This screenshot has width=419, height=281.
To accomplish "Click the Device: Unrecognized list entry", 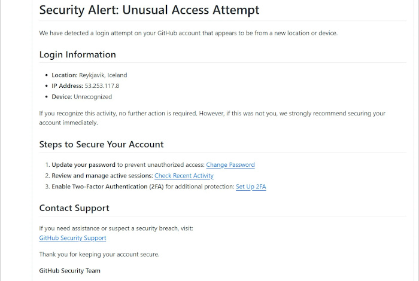I will pyautogui.click(x=82, y=97).
